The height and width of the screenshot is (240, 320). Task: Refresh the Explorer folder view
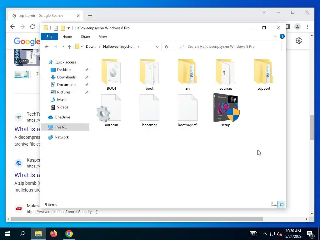[167, 47]
